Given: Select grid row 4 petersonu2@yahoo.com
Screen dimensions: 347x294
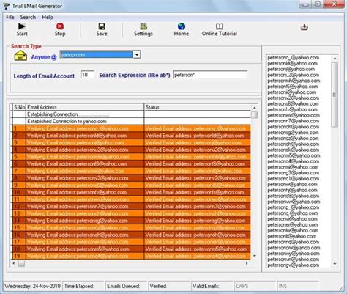Looking at the screenshot, I should 132,150.
